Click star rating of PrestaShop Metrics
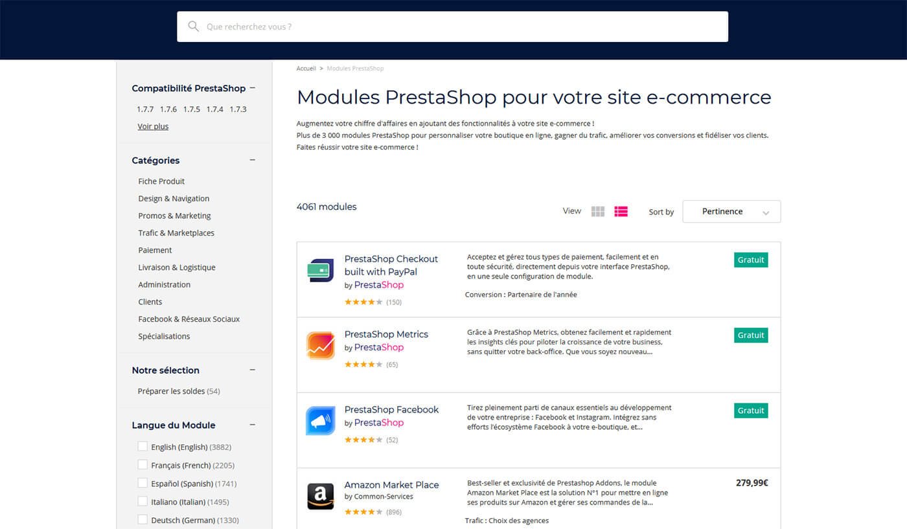The width and height of the screenshot is (907, 529). coord(363,365)
